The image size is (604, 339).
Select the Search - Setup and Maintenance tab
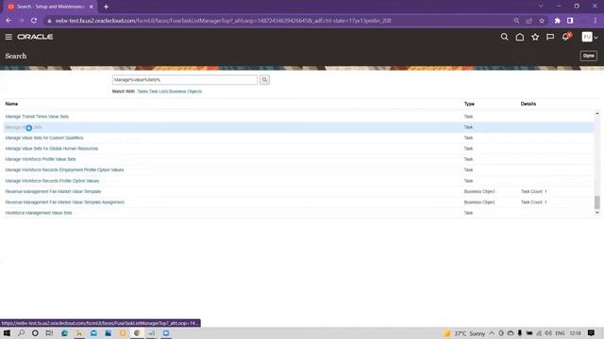(x=50, y=7)
